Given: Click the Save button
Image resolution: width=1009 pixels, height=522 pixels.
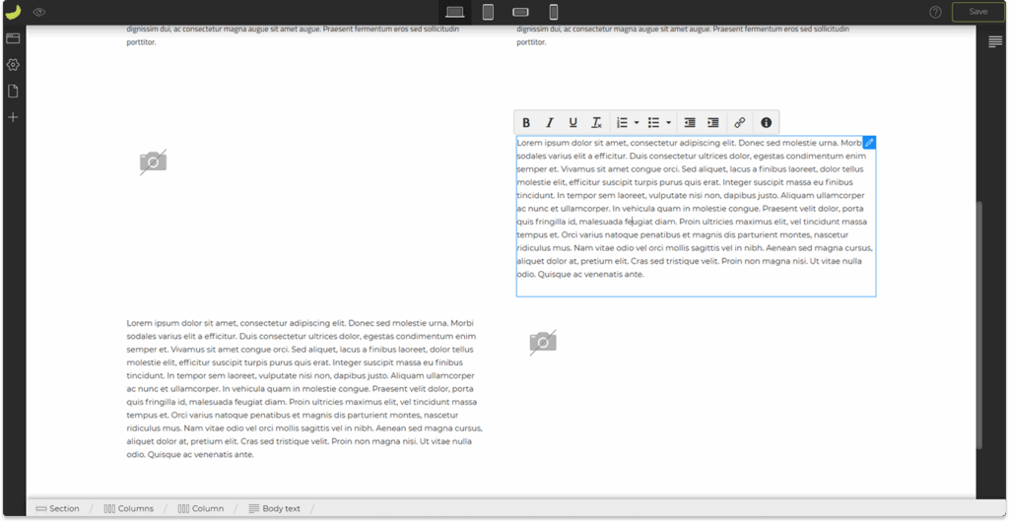Looking at the screenshot, I should 977,12.
